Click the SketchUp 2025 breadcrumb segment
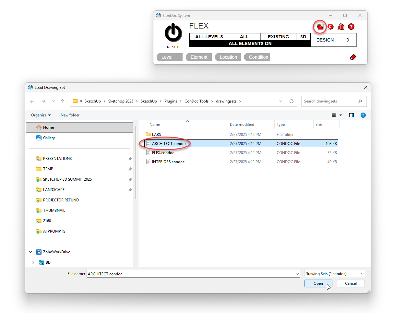Screen dimensions: 394x313 point(121,101)
